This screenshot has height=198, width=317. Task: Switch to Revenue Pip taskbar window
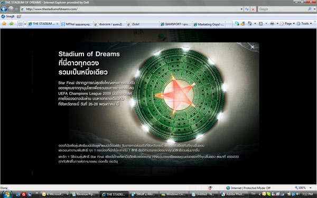pos(85,194)
